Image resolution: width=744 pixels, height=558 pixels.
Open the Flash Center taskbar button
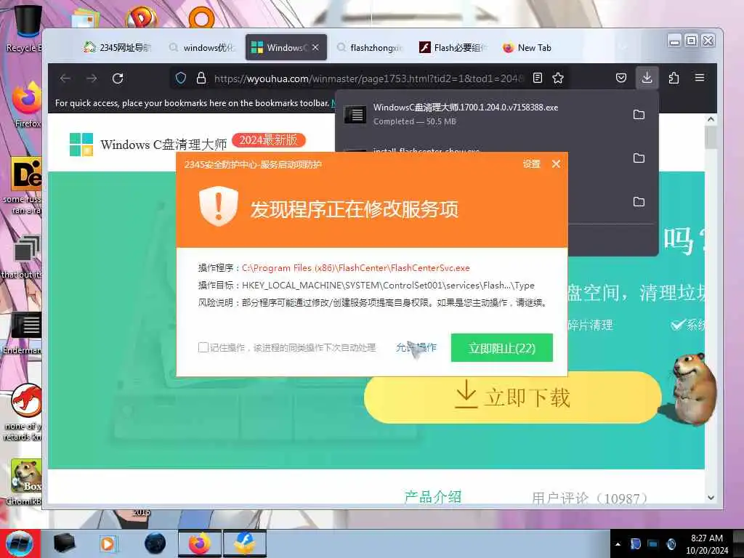[x=245, y=543]
